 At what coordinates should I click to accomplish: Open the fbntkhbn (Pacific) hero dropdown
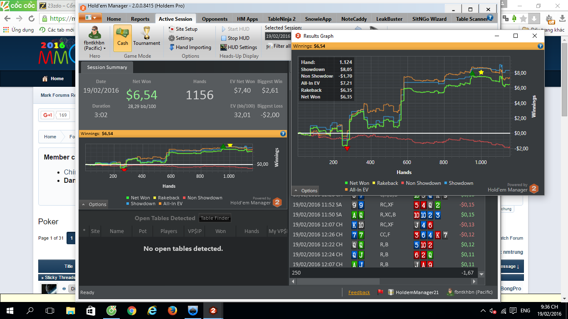click(95, 45)
